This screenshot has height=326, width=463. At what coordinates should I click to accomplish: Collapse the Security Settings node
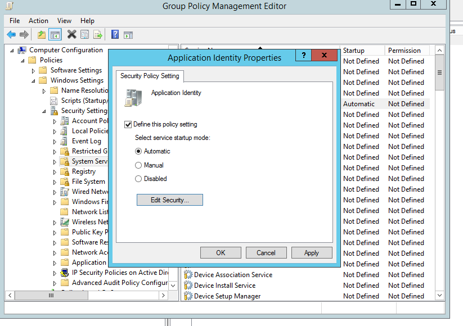tap(44, 111)
